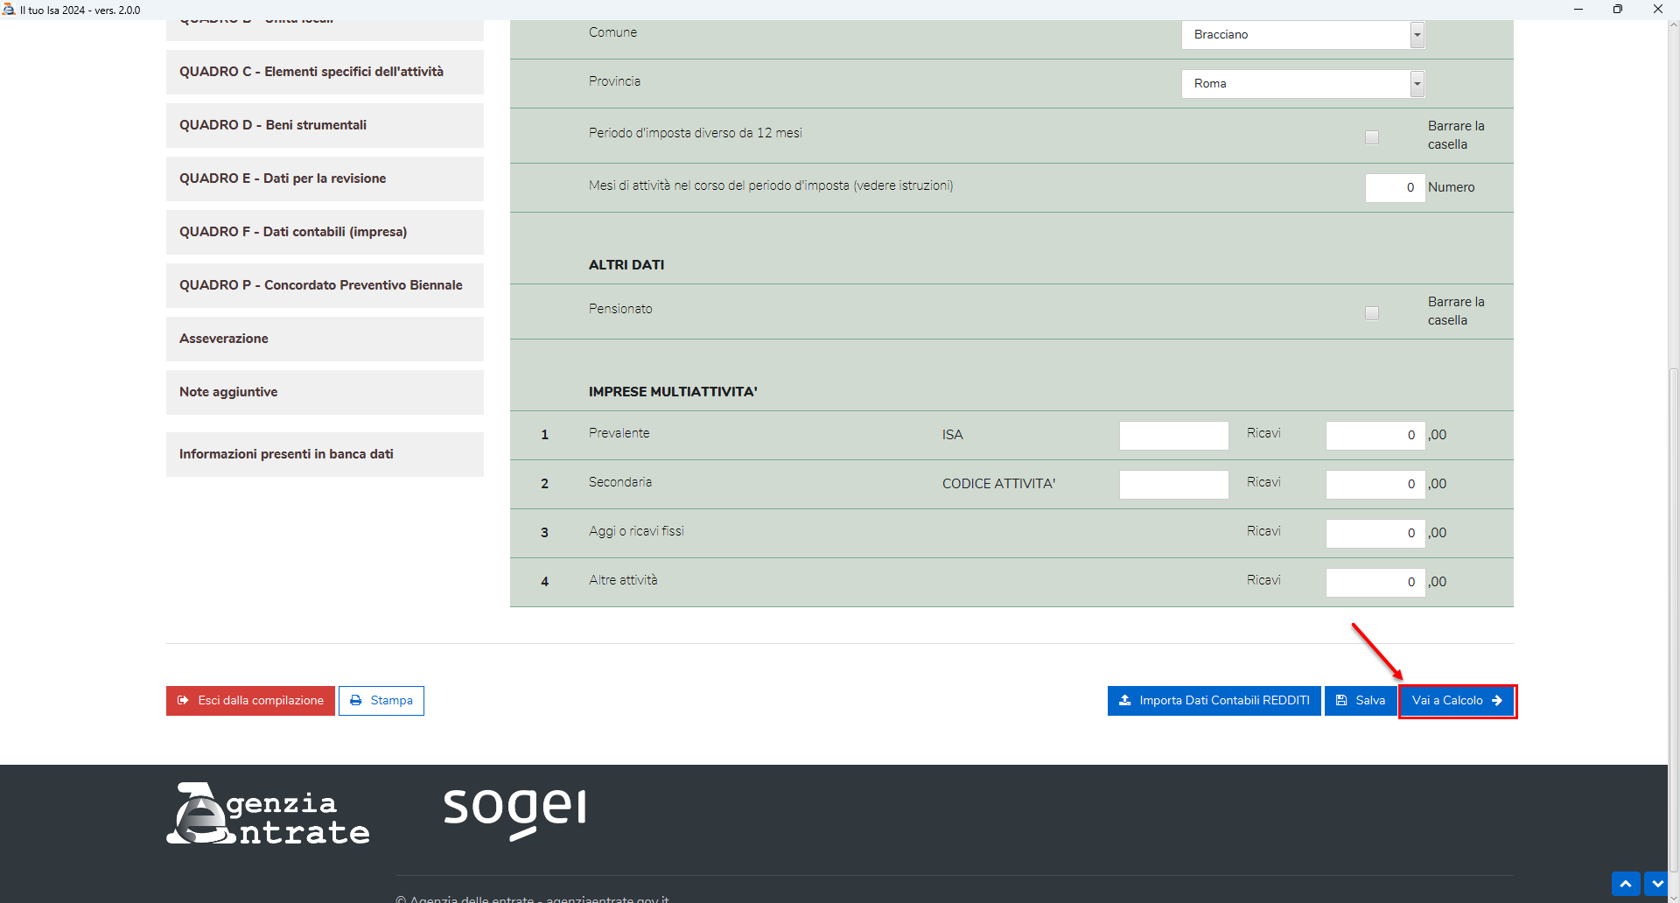1680x903 pixels.
Task: Open QUADRO P - Concordato Preventivo Biennale
Action: click(x=325, y=285)
